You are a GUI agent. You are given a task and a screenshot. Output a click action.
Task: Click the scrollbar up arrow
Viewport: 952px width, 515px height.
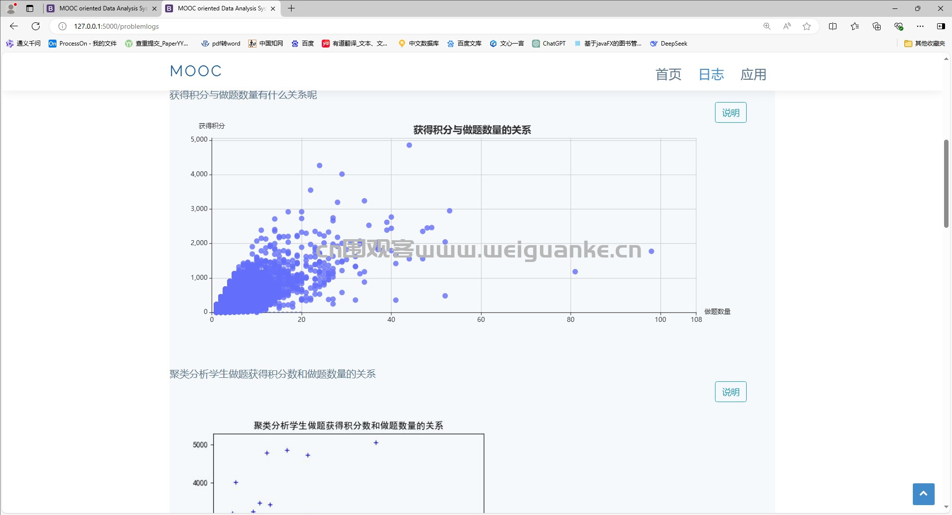click(x=946, y=58)
